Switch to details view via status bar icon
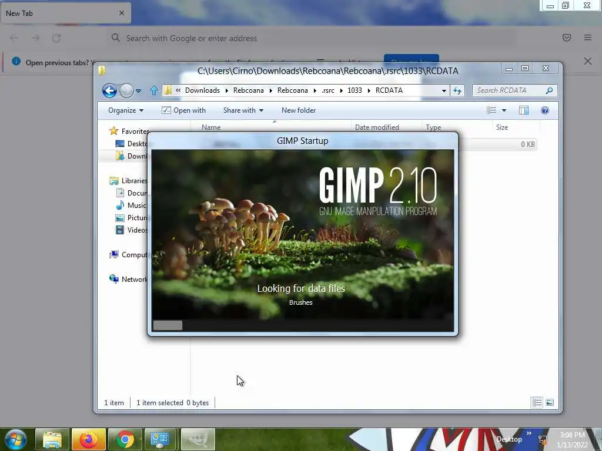 tap(537, 402)
